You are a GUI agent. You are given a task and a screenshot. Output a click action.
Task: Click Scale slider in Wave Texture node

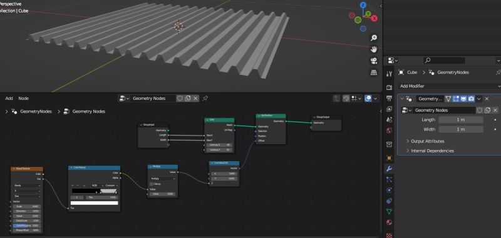pyautogui.click(x=27, y=207)
